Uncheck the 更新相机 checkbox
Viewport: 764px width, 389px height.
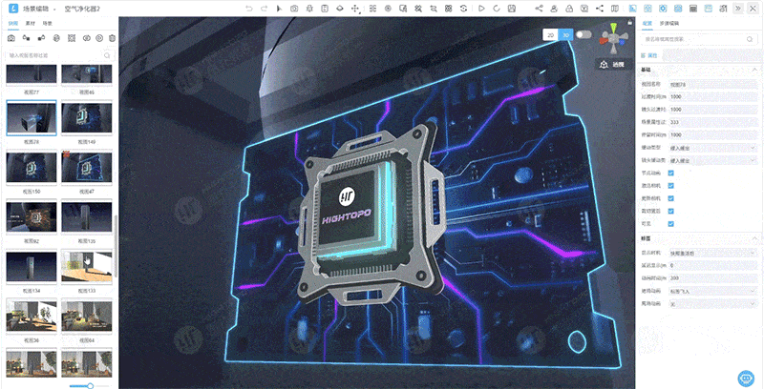[x=671, y=198]
